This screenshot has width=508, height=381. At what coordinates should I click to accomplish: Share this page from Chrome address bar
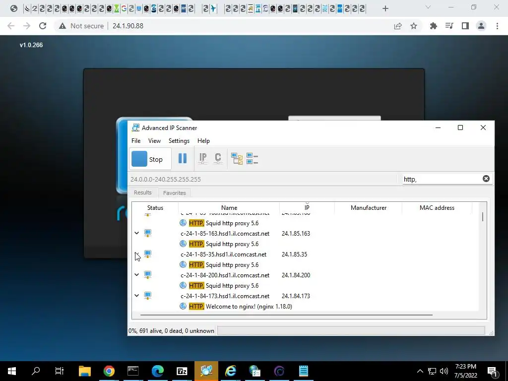pos(398,26)
